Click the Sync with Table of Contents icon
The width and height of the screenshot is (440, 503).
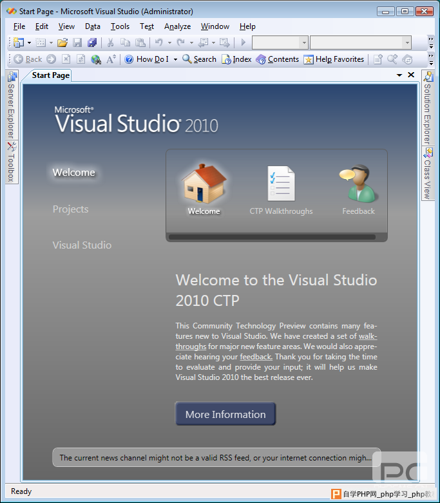[407, 59]
